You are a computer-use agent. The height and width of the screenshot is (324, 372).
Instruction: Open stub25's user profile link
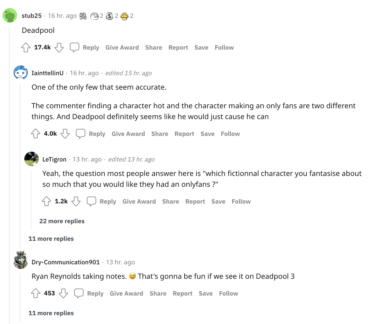tap(32, 16)
